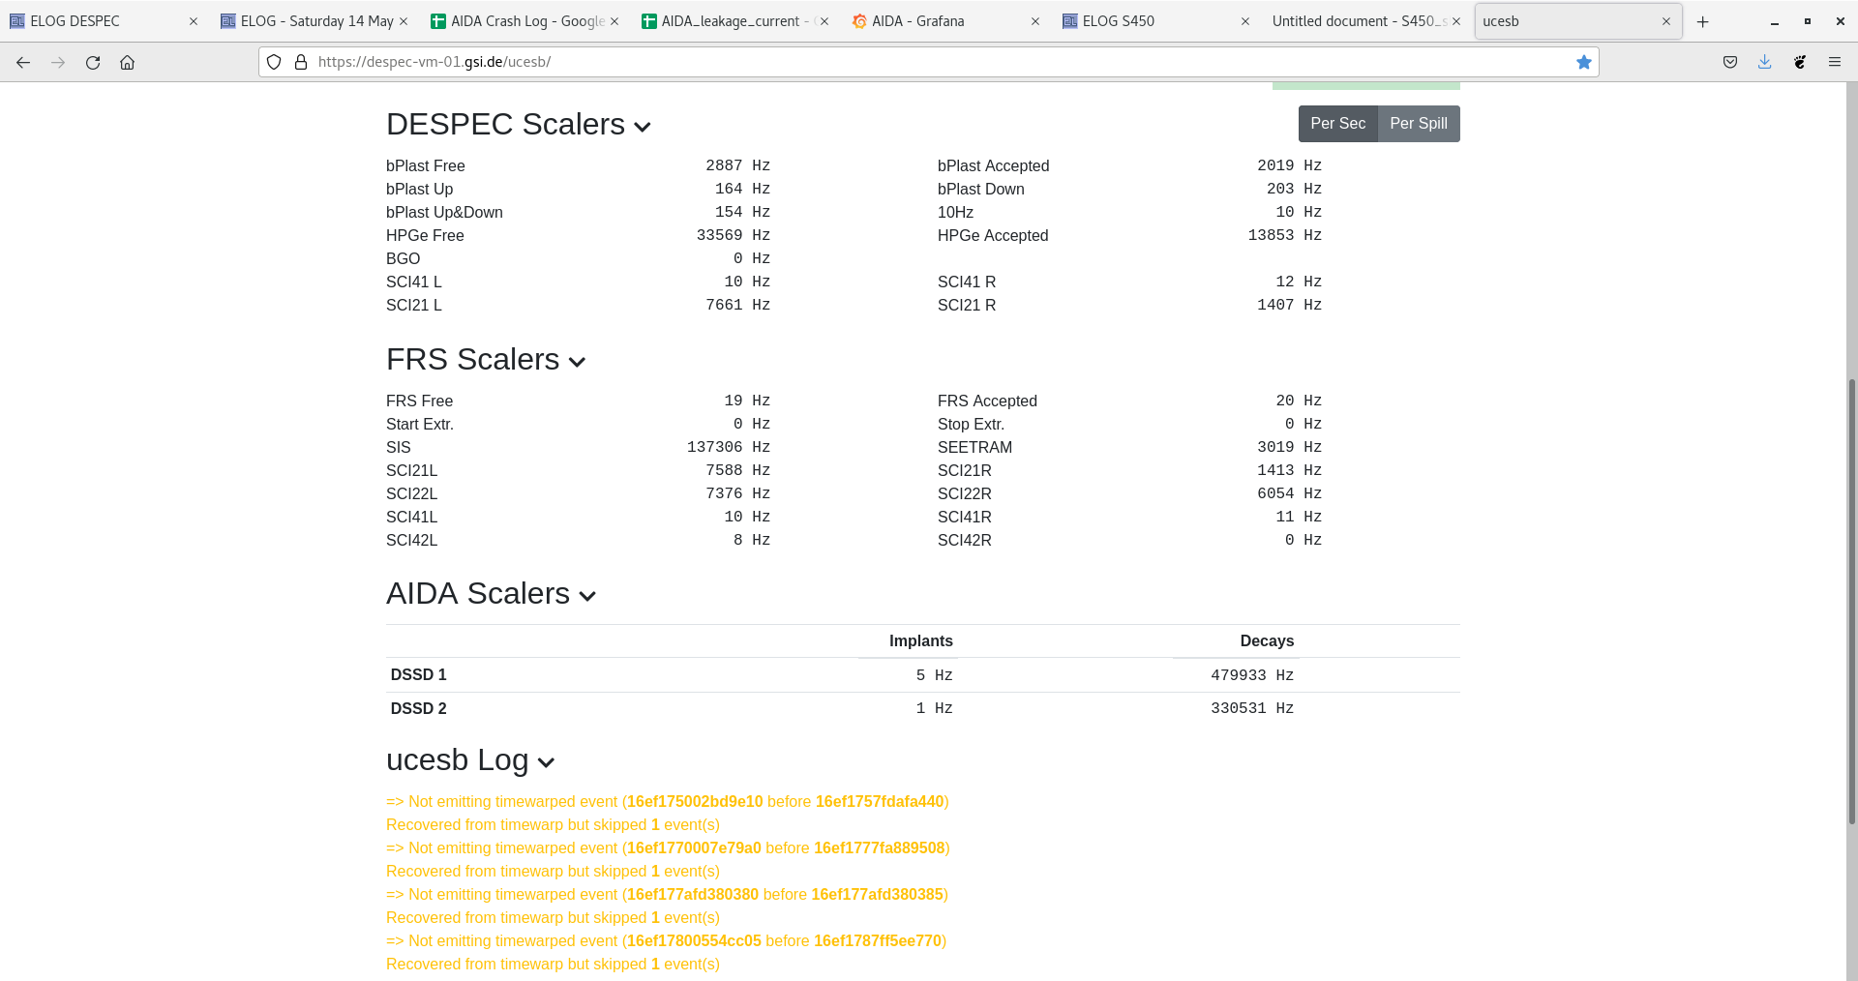
Task: Click the browser back arrow
Action: [x=23, y=62]
